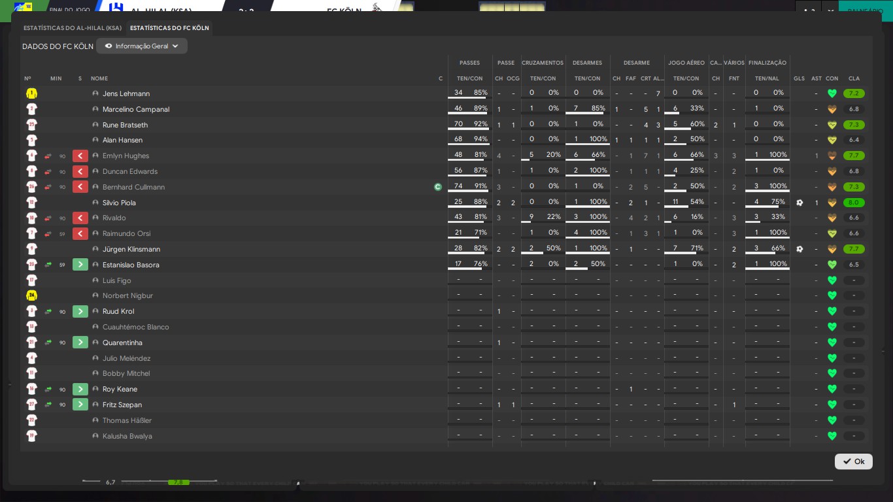893x502 pixels.
Task: Sort by the AST assists column header
Action: coord(816,78)
